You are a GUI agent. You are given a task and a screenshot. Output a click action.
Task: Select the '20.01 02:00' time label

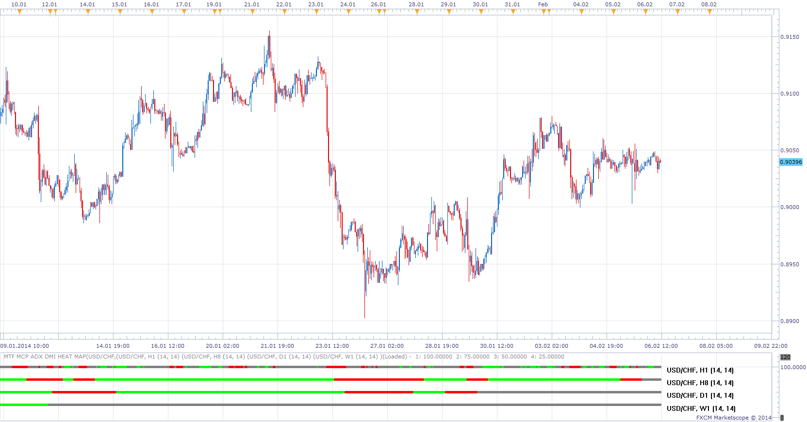pos(222,346)
